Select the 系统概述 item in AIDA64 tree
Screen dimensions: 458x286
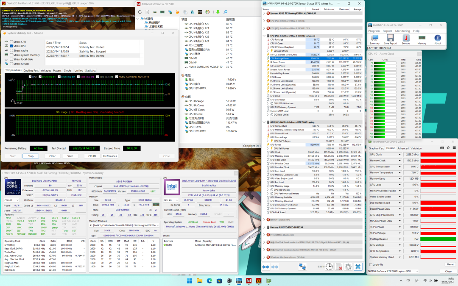[x=154, y=23]
